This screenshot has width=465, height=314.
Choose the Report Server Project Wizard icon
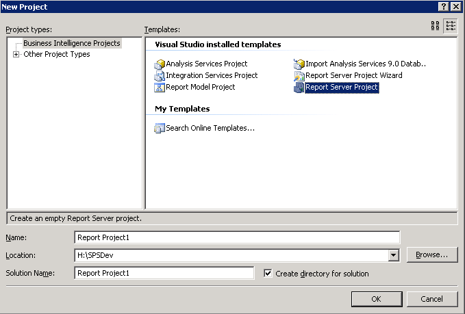299,76
